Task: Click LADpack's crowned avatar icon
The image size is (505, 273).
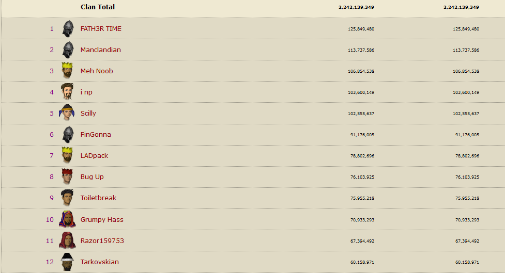Action: pyautogui.click(x=67, y=155)
